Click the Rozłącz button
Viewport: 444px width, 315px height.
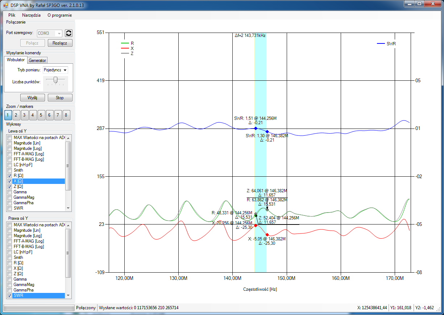coord(60,43)
